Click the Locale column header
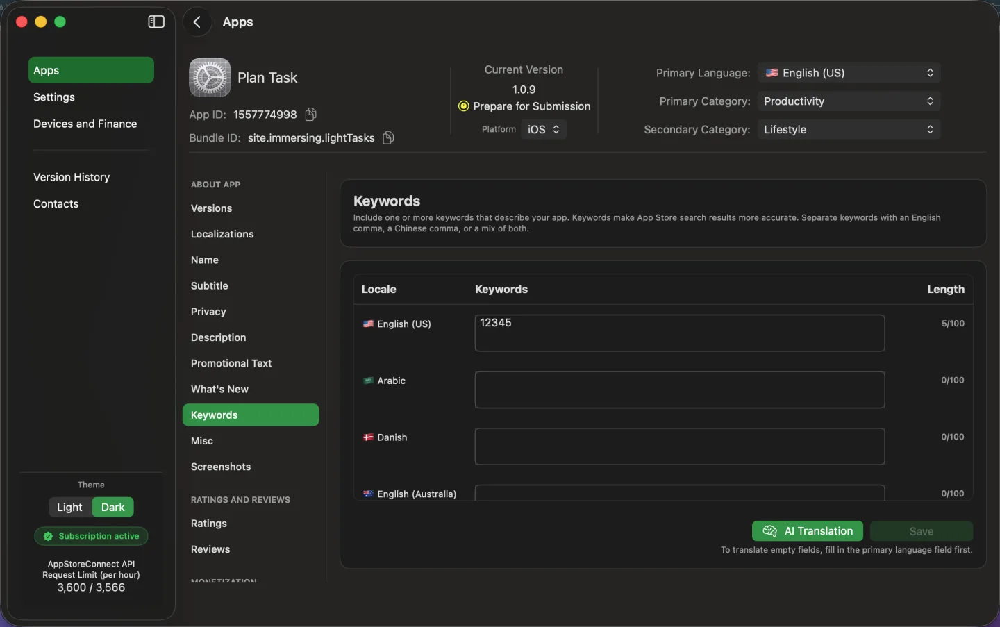This screenshot has width=1000, height=627. (x=379, y=290)
